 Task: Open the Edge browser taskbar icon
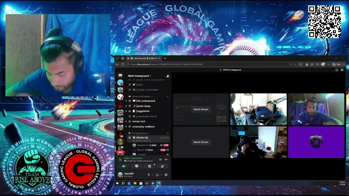[159, 183]
